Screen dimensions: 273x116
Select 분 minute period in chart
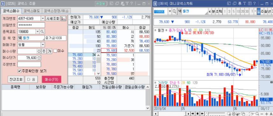click(x=213, y=12)
